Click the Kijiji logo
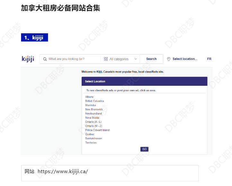 [x=28, y=59]
